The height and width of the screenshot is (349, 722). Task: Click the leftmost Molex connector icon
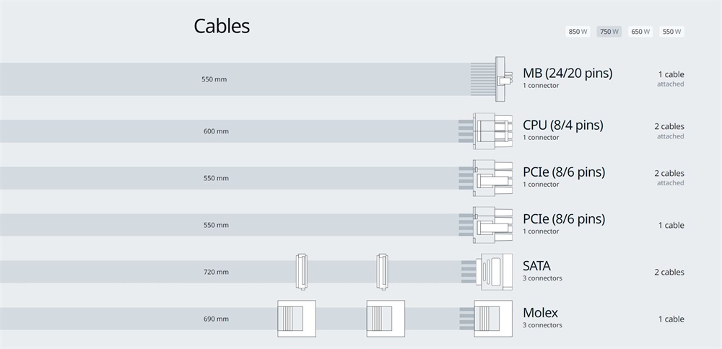click(297, 319)
